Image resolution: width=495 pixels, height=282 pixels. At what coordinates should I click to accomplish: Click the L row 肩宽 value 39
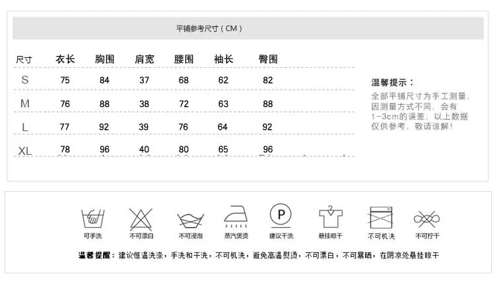coord(144,127)
